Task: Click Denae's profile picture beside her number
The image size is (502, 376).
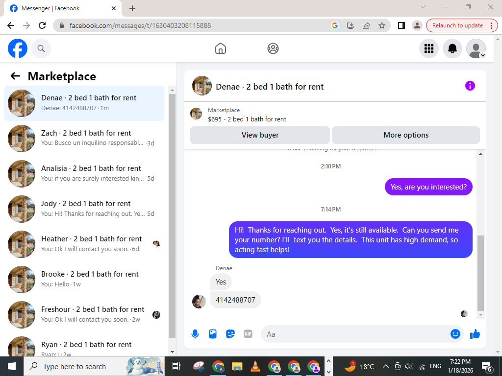Action: point(199,302)
